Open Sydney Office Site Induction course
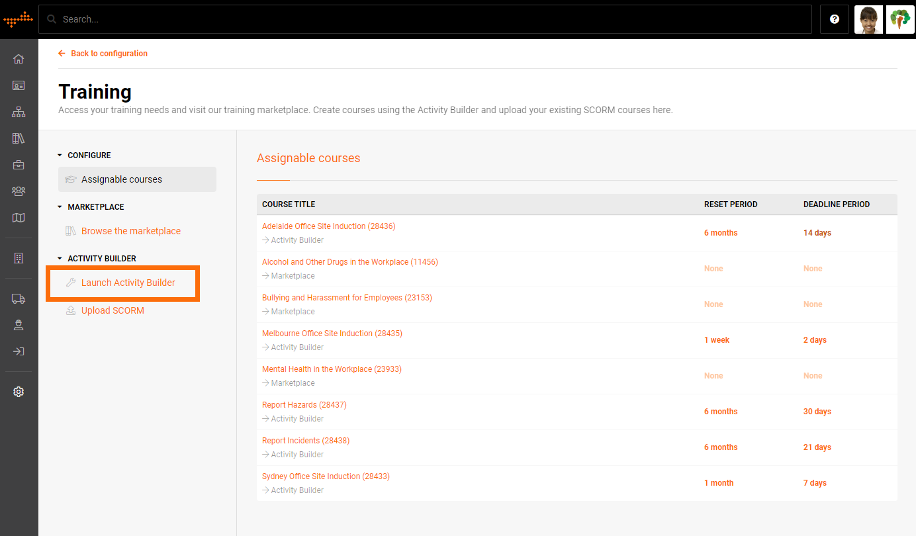 click(326, 476)
